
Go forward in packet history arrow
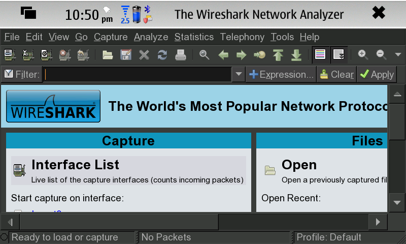click(x=242, y=55)
